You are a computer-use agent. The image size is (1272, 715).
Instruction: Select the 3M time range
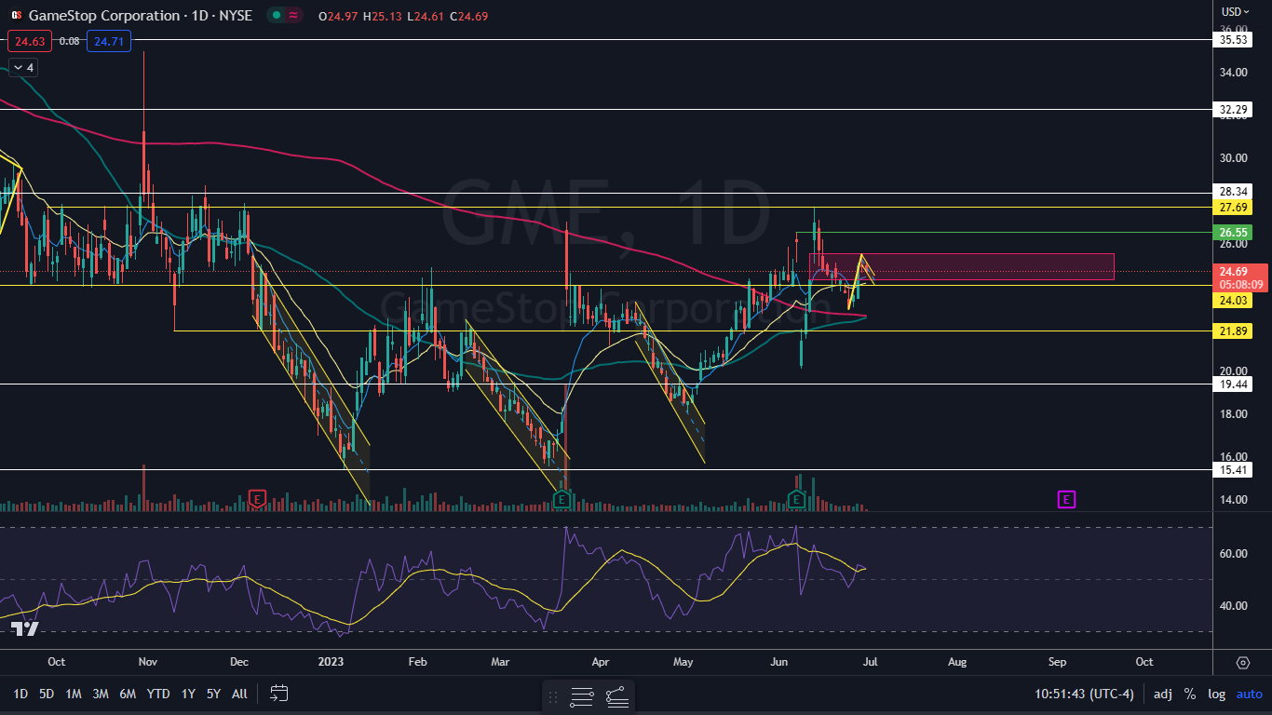[101, 694]
